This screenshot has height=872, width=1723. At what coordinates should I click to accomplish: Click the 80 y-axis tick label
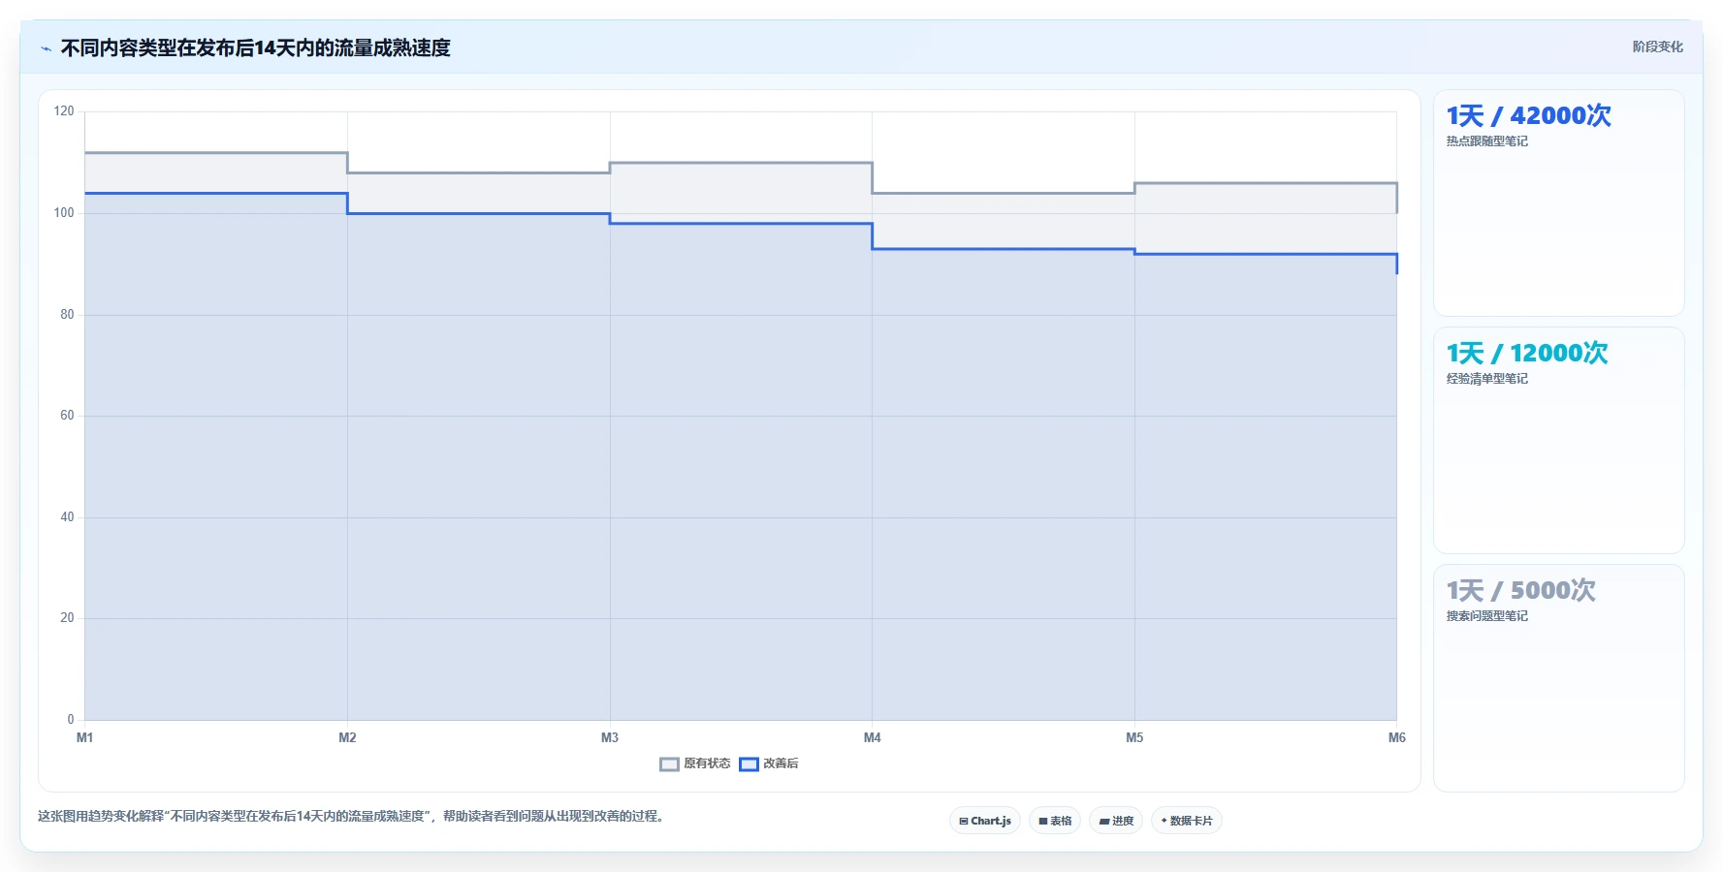[67, 314]
